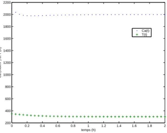Image resolution: width=167 pixels, height=133 pixels.
Task: Click y-axis tick label 2000
Action: 7,15
